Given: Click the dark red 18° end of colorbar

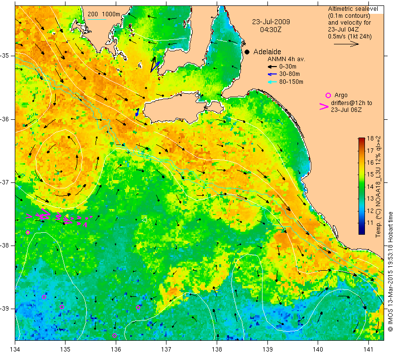Looking at the screenshot, I should click(x=361, y=139).
